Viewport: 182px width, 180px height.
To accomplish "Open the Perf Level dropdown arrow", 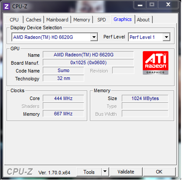I will (x=166, y=37).
